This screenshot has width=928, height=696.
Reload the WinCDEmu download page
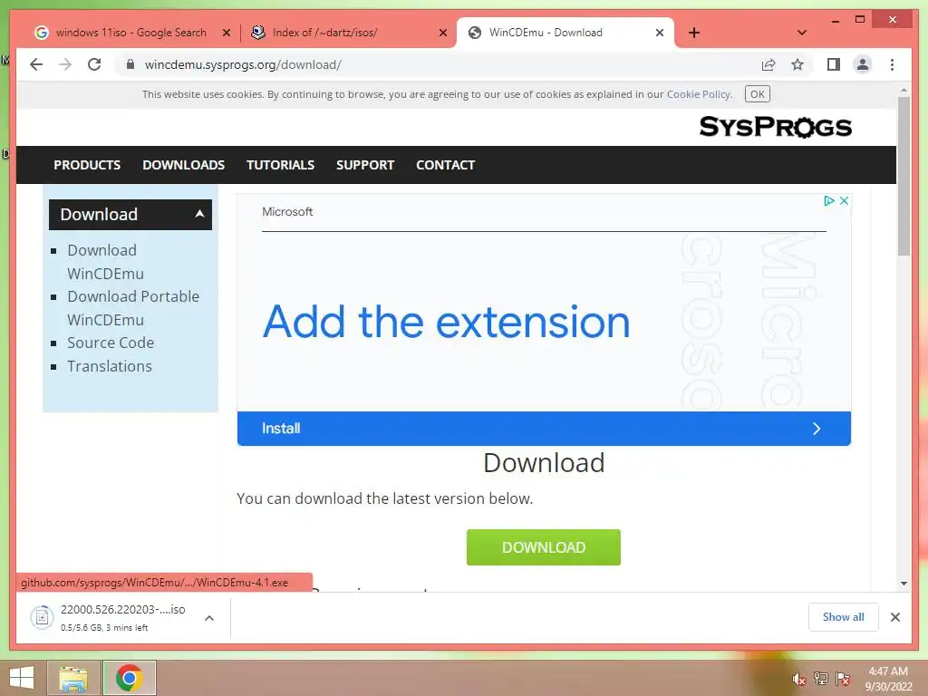tap(94, 64)
